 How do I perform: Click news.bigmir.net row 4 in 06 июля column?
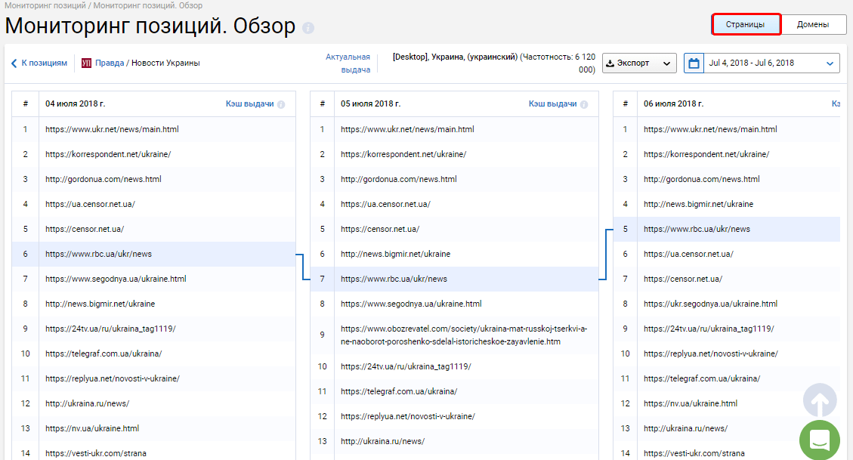pyautogui.click(x=699, y=205)
